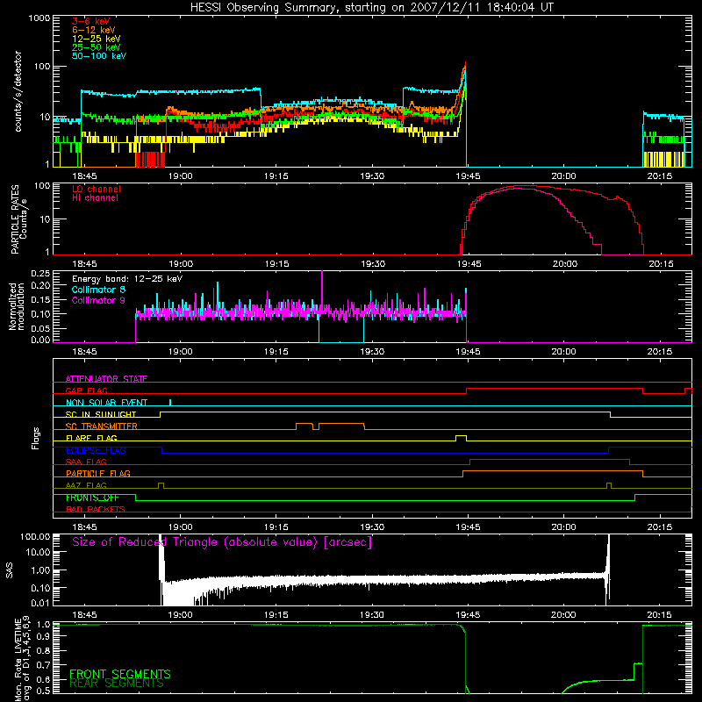This screenshot has height=702, width=702.
Task: Click the green FRONTS_OFF label
Action: pyautogui.click(x=92, y=498)
